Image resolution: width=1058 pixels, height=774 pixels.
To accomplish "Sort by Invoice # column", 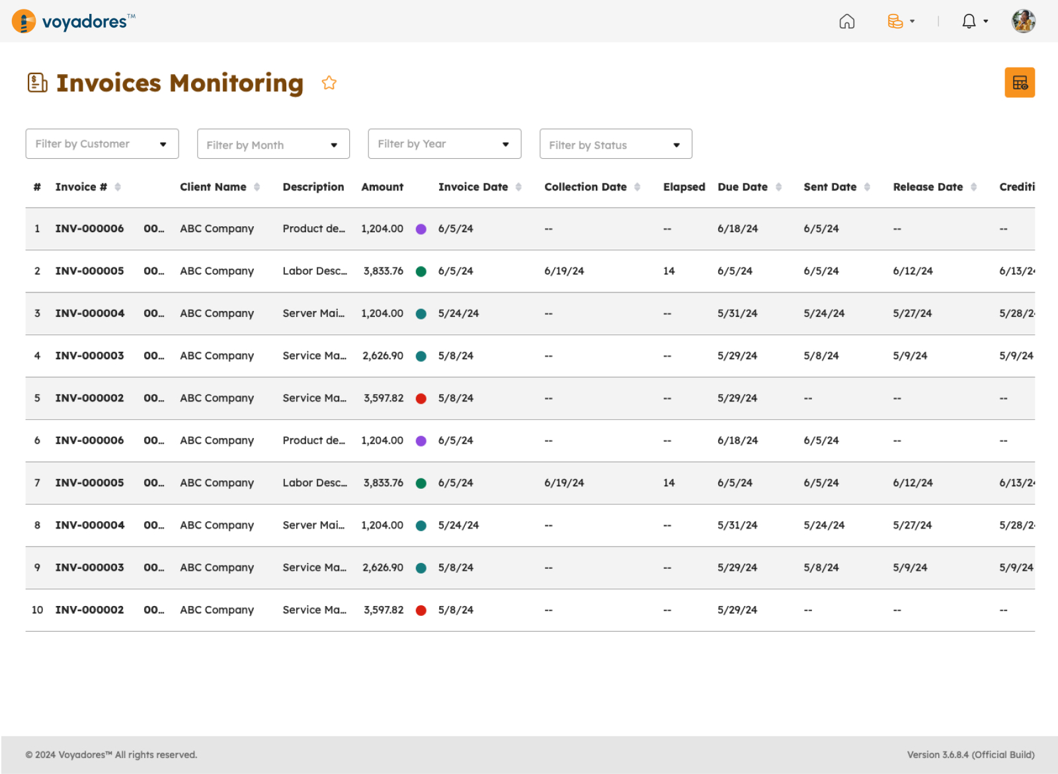I will 118,187.
